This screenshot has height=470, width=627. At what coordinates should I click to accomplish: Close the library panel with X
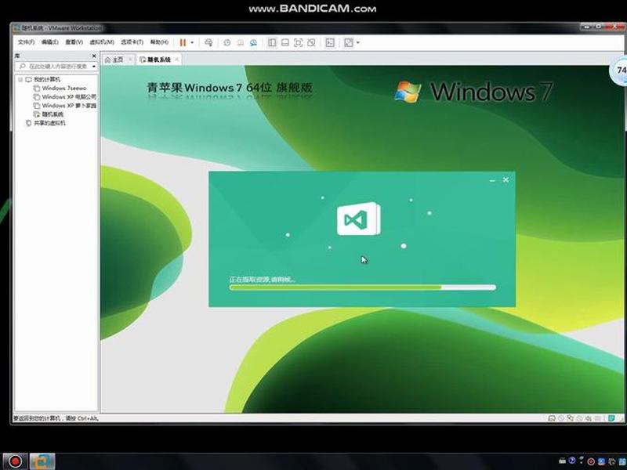click(x=94, y=56)
